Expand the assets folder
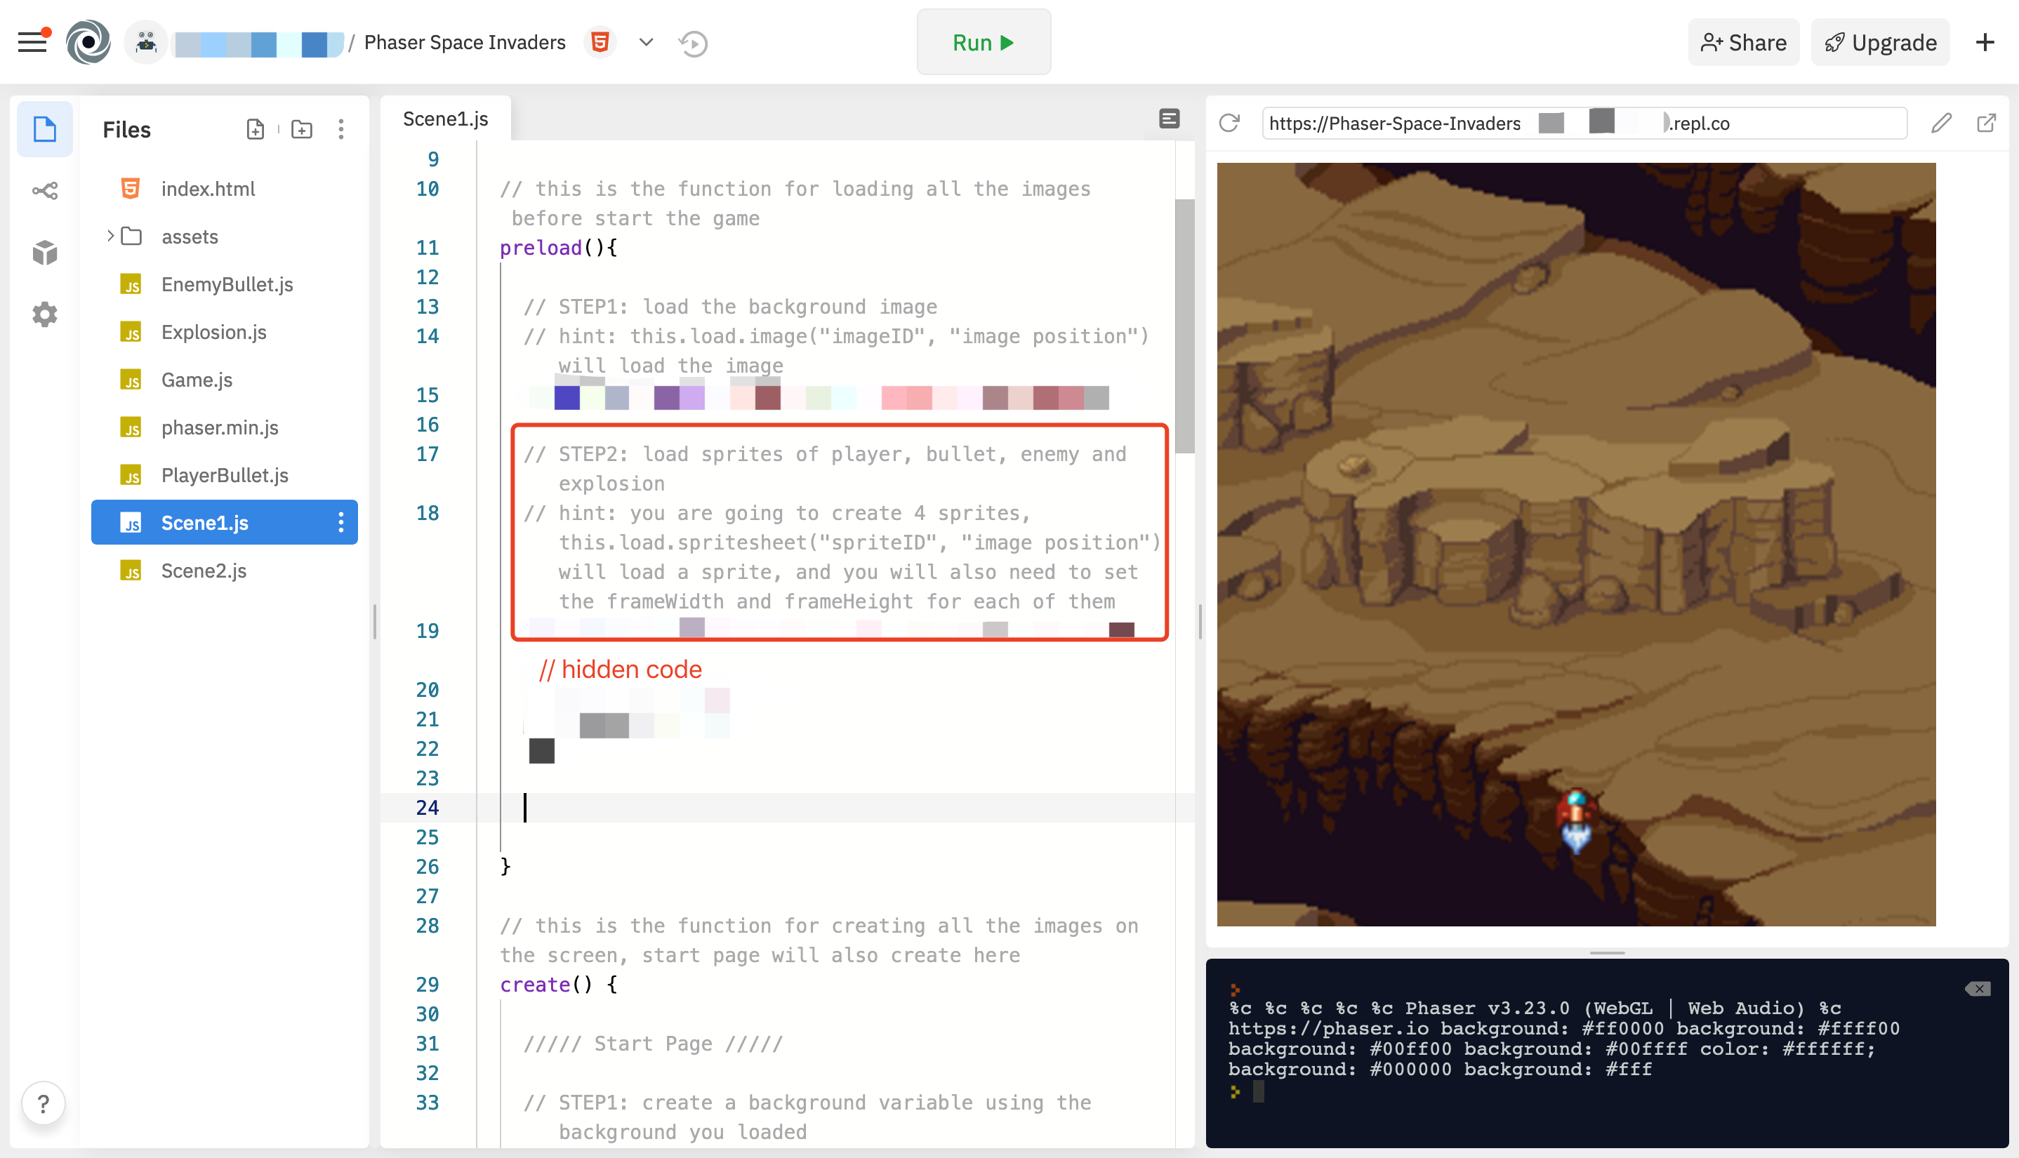The image size is (2019, 1158). pos(111,237)
